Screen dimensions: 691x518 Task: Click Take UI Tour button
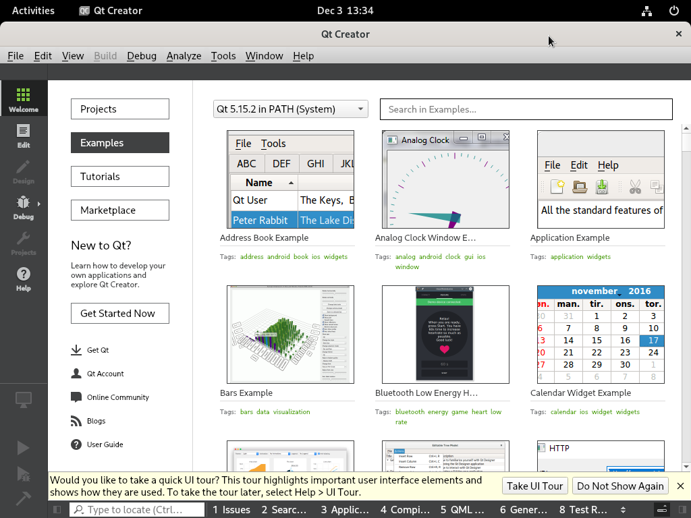pos(534,486)
